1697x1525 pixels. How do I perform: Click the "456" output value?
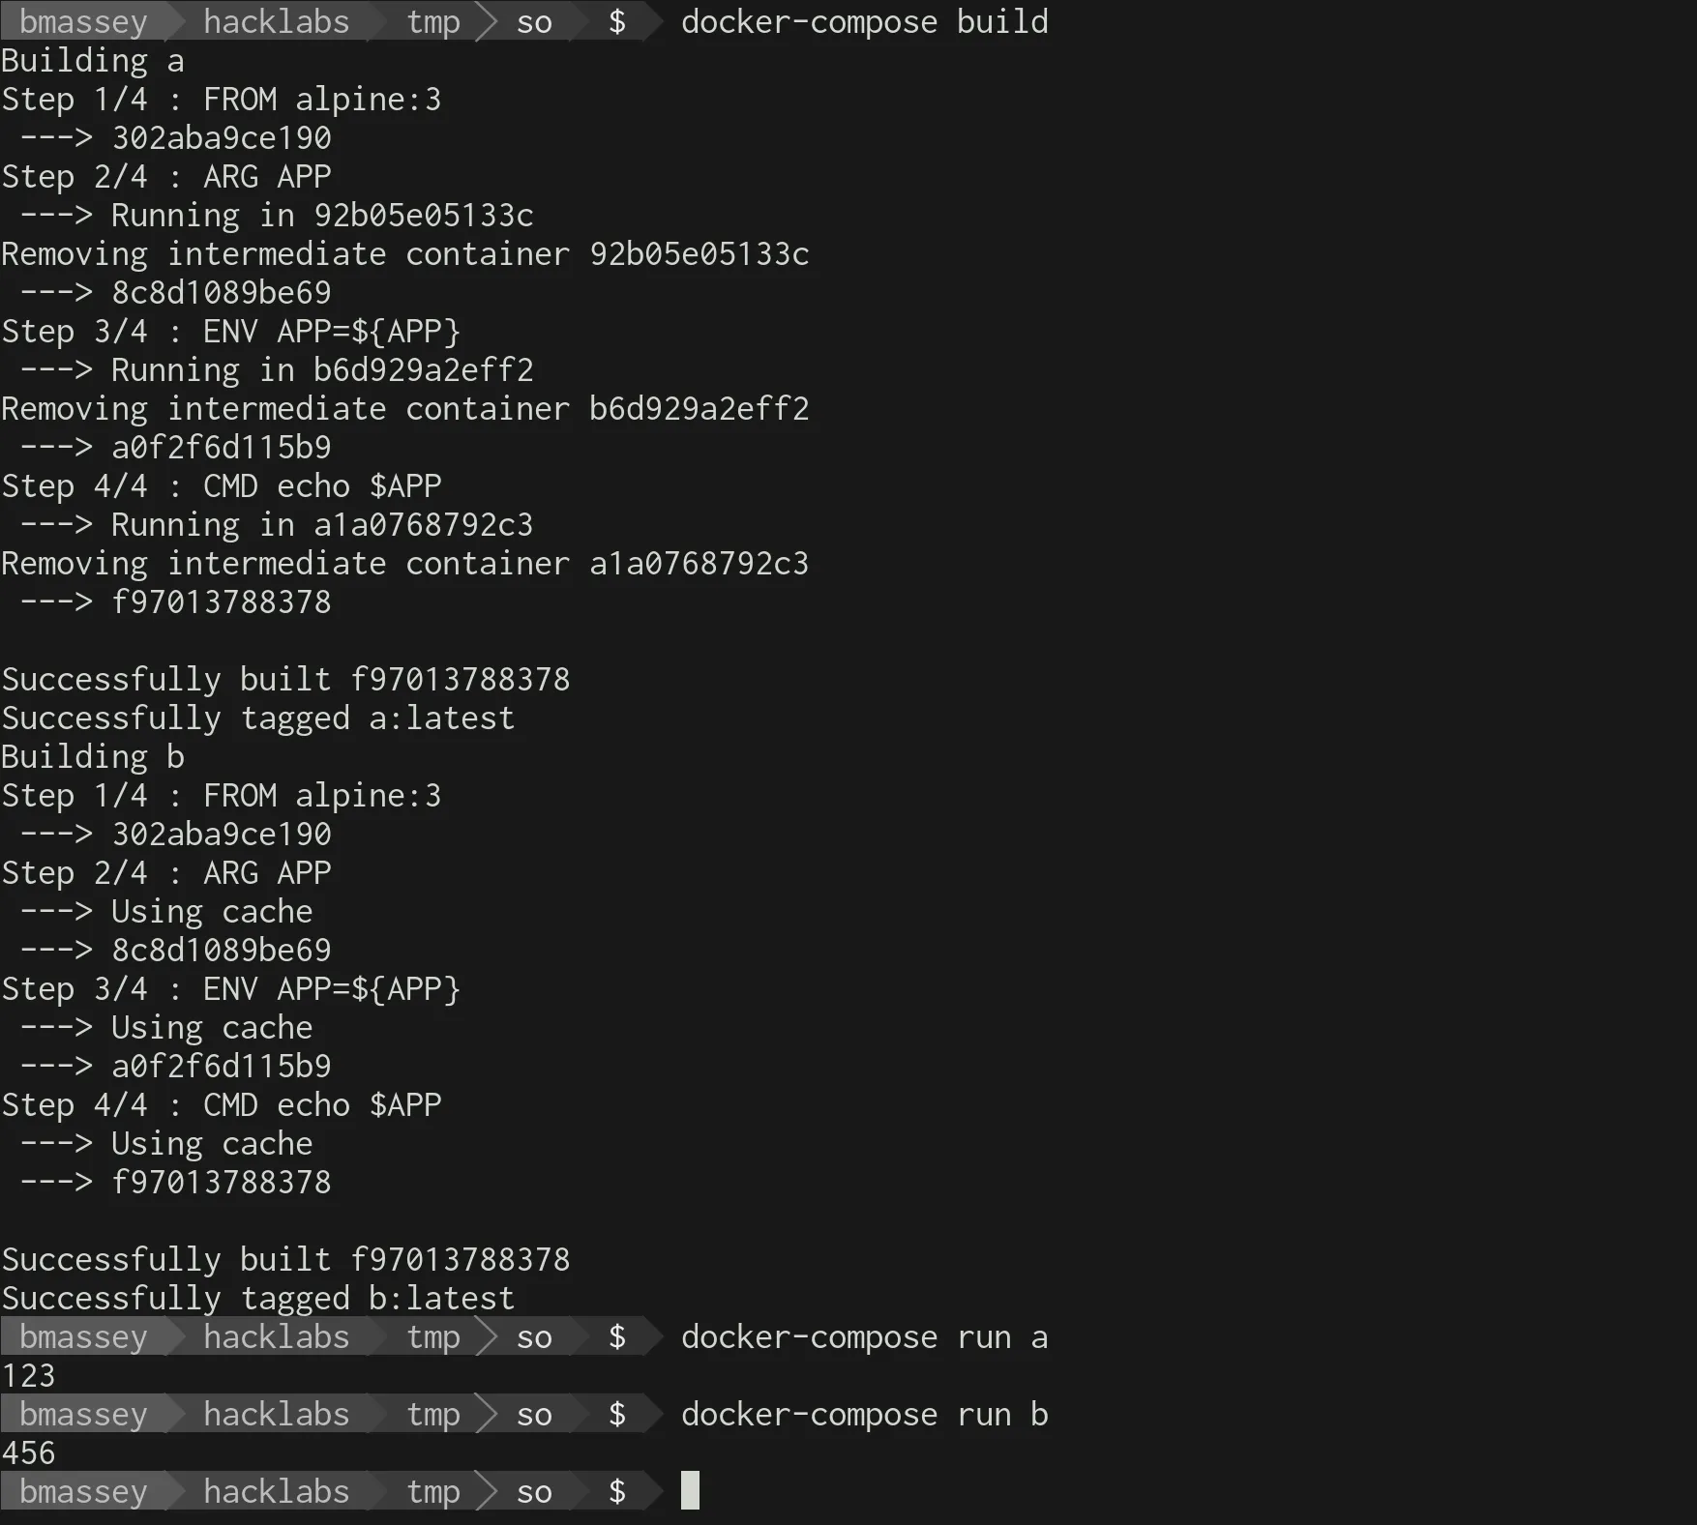(29, 1452)
